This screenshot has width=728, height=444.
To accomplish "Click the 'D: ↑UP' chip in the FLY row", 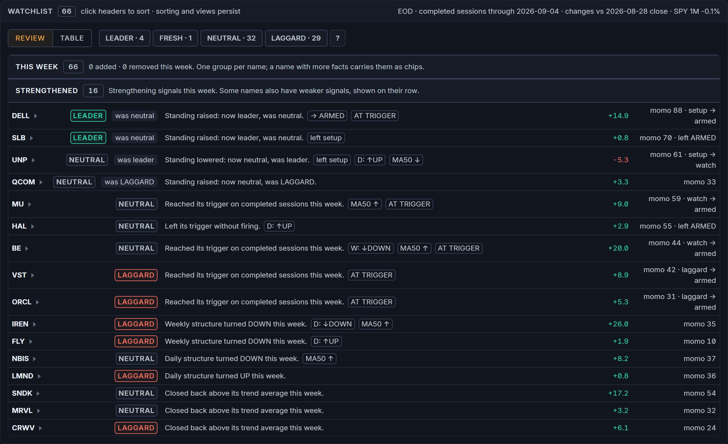I will click(326, 341).
